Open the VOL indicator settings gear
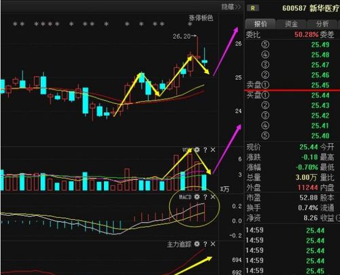The height and width of the screenshot is (275, 340). coord(197,150)
